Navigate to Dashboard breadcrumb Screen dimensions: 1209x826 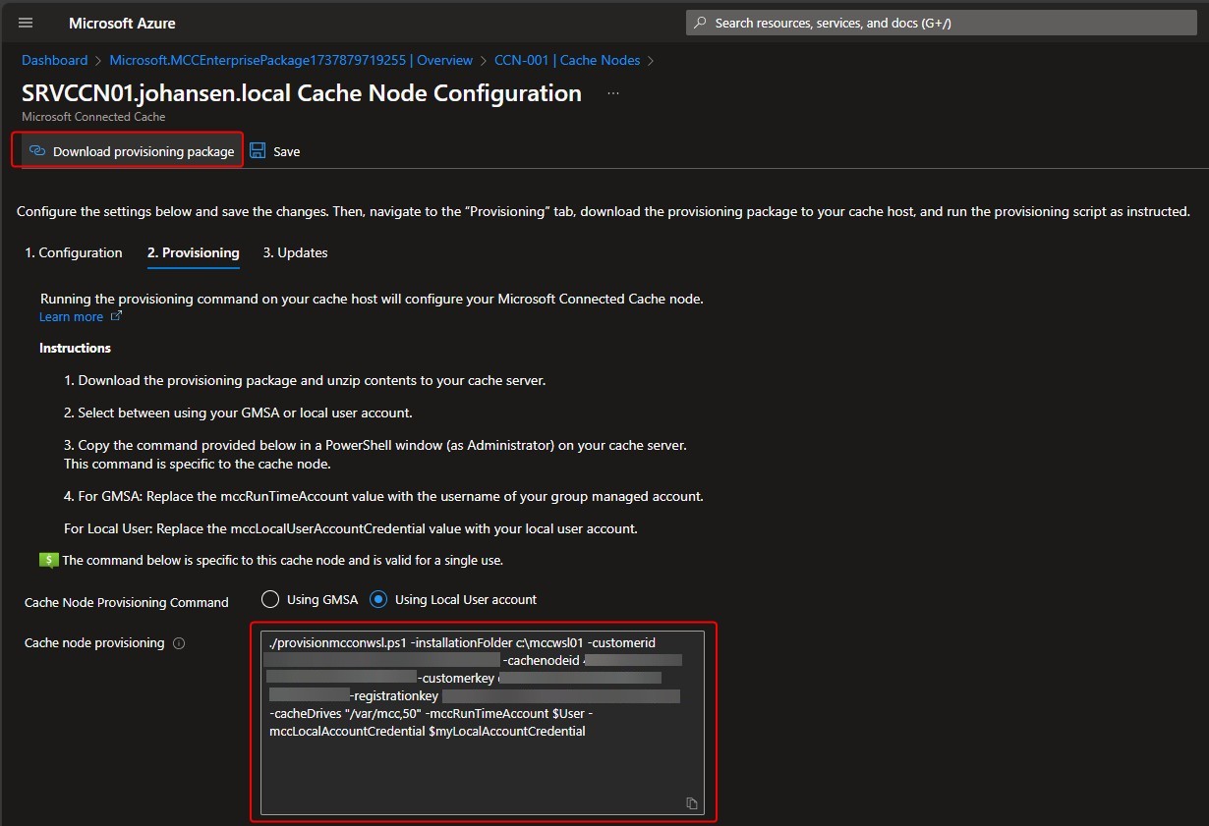[x=55, y=60]
